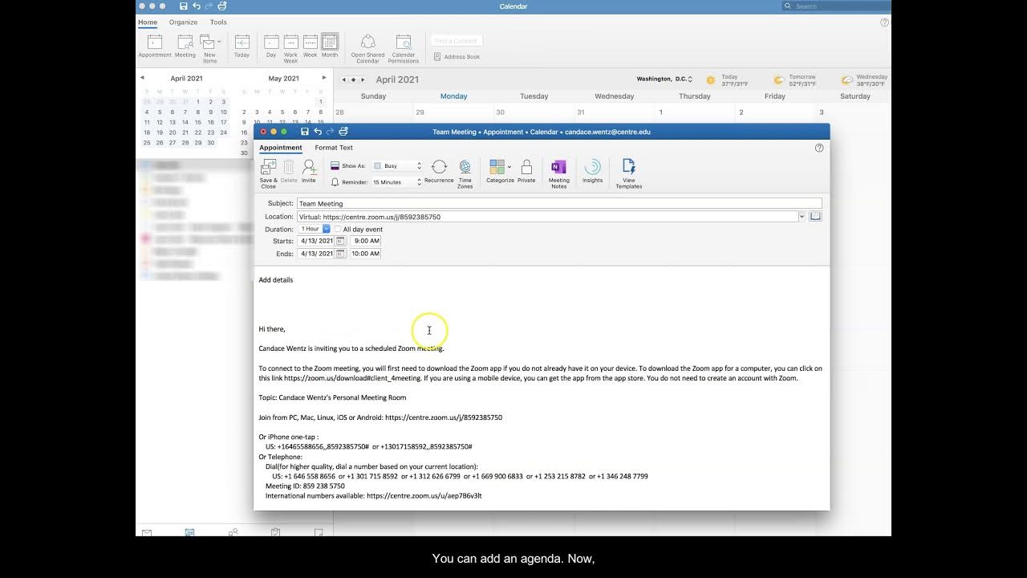The image size is (1027, 578).
Task: Select the Home tab in Calendar window
Action: pos(148,22)
